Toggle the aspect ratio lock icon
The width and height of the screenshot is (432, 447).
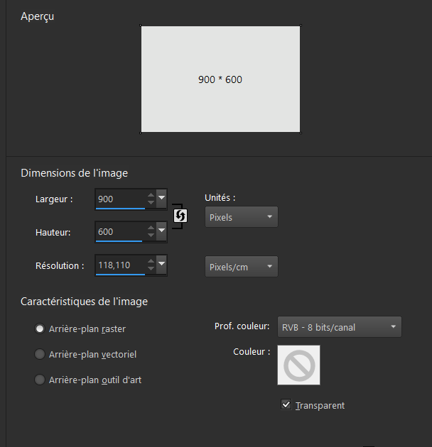[x=180, y=215]
